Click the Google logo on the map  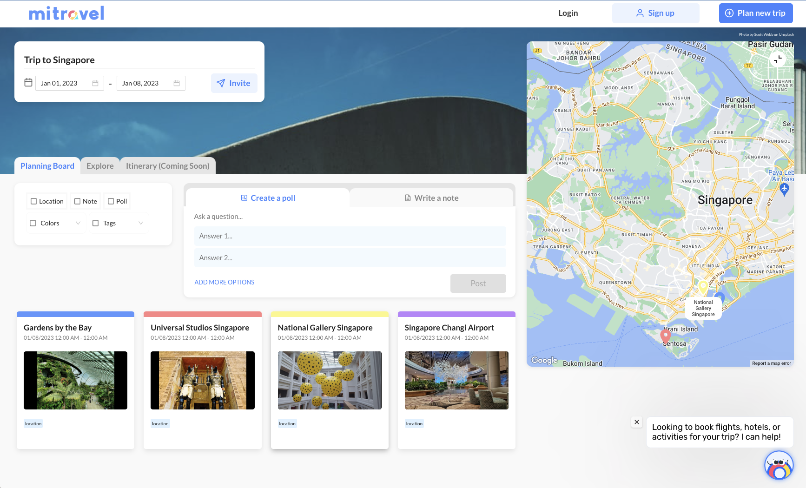pyautogui.click(x=544, y=360)
